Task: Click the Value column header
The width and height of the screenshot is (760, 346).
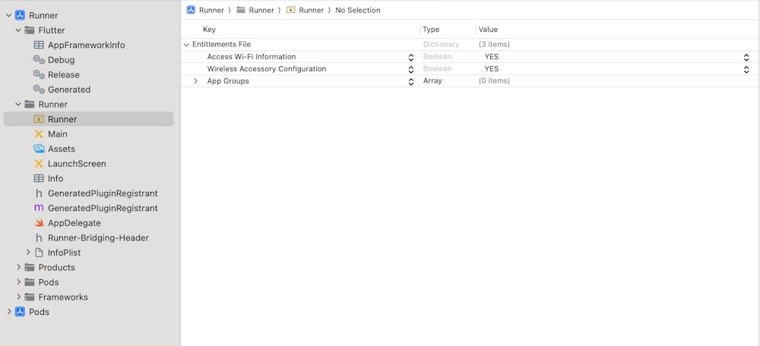Action: 488,30
